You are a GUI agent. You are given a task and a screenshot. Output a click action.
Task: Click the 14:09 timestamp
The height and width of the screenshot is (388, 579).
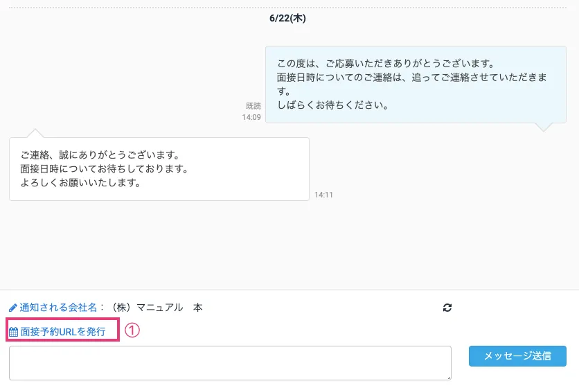[x=251, y=118]
